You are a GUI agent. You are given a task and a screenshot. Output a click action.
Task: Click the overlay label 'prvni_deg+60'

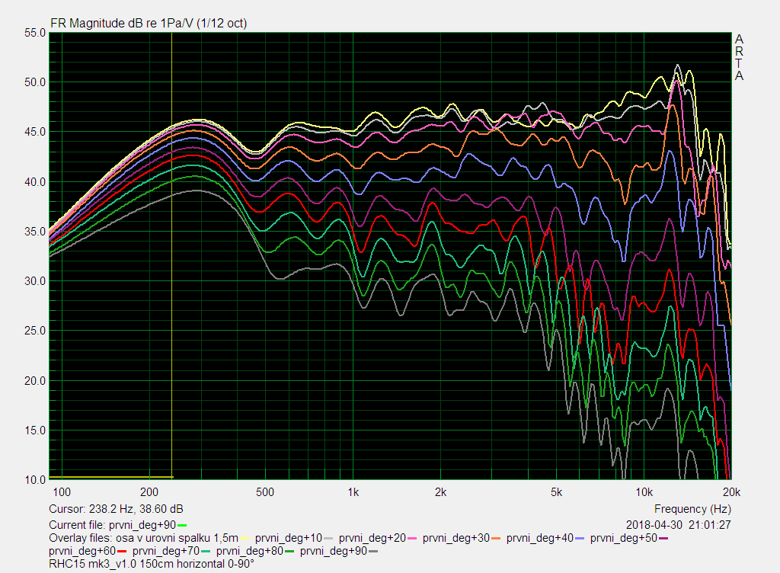coord(82,551)
